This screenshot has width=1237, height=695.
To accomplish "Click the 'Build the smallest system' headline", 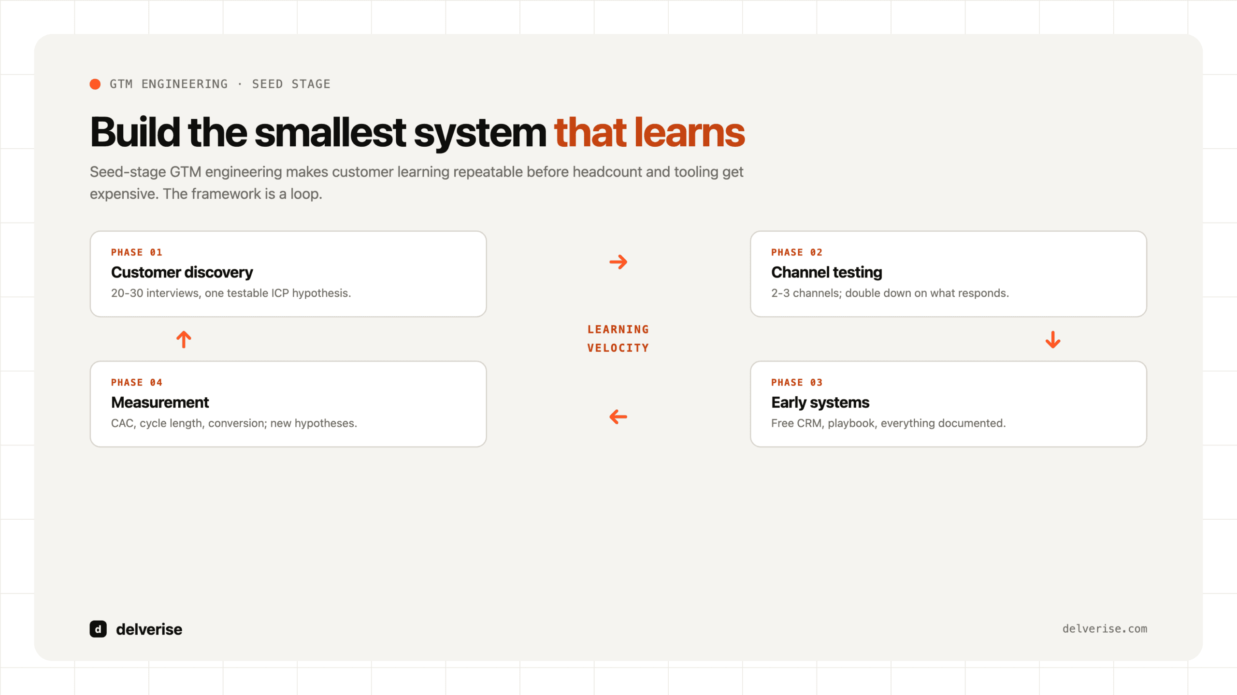I will (x=318, y=132).
